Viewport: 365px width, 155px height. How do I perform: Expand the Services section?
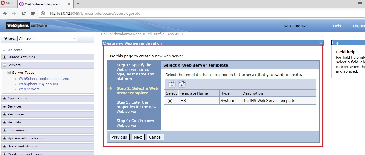tap(4, 107)
